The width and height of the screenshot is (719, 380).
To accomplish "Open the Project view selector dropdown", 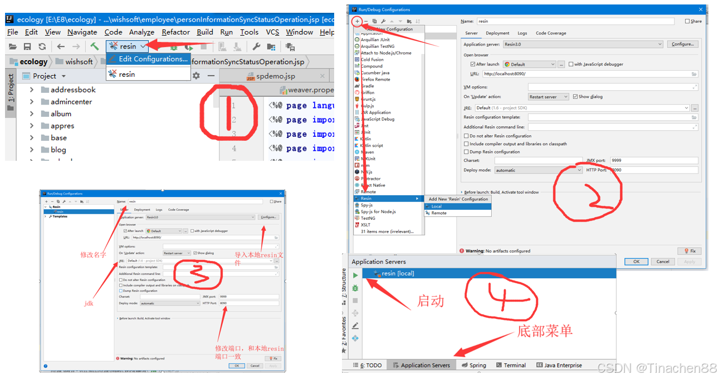I will click(x=63, y=76).
